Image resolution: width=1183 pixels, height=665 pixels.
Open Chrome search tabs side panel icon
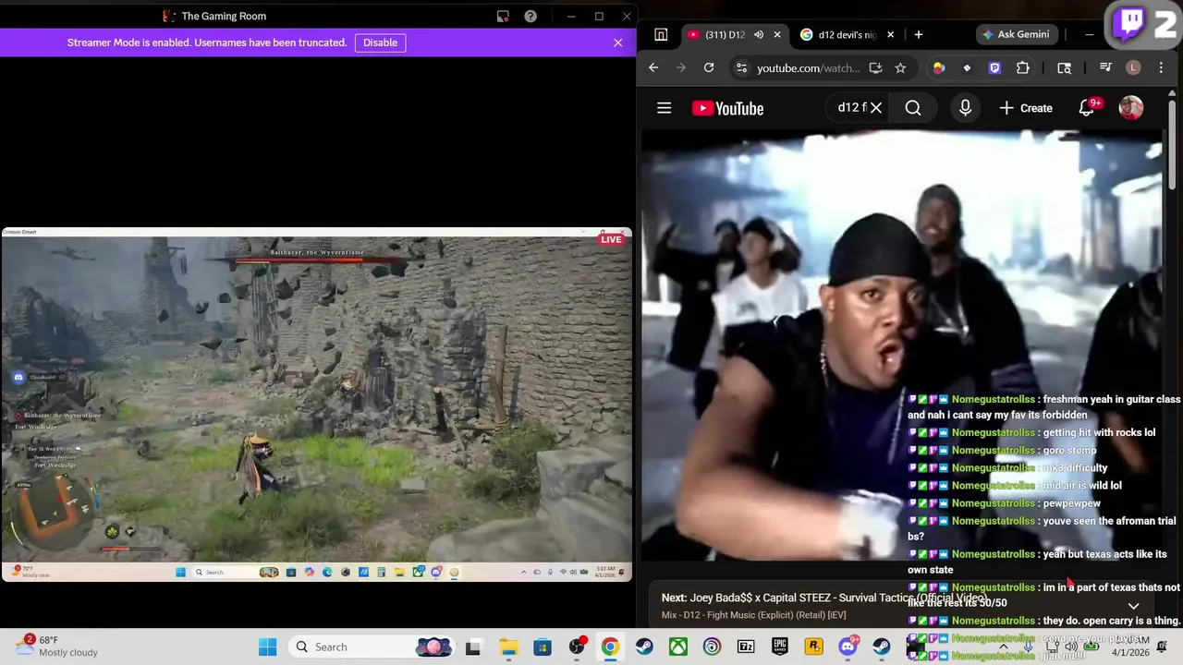click(1065, 67)
